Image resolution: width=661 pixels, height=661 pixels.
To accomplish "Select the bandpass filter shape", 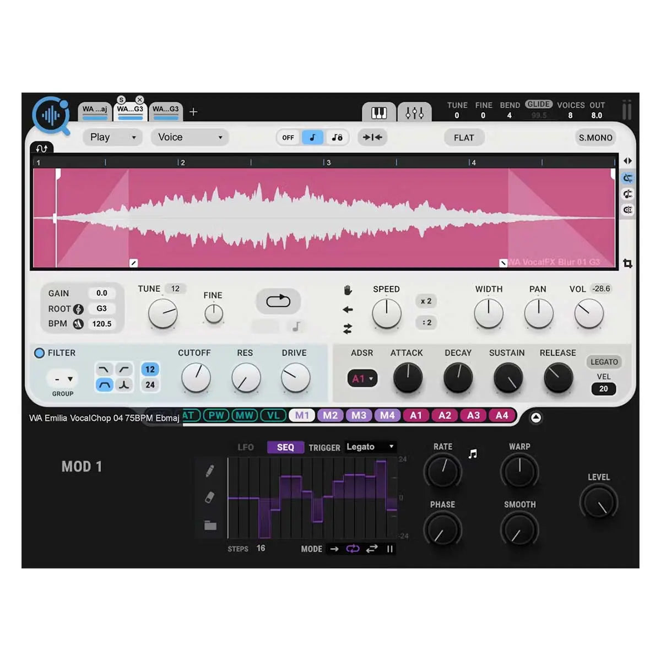I will click(x=104, y=384).
